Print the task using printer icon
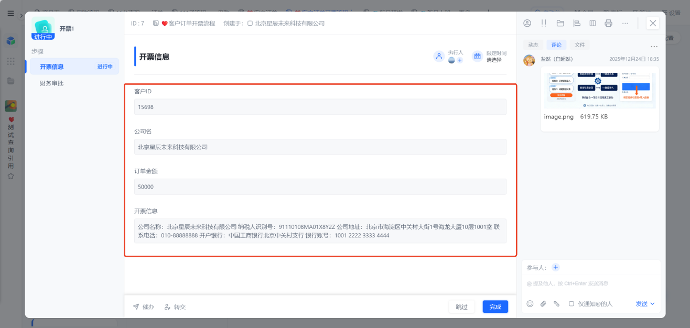The width and height of the screenshot is (690, 328). [x=608, y=23]
